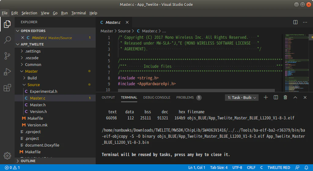313x171 pixels.
Task: Split the editor to the right
Action: pos(295,22)
